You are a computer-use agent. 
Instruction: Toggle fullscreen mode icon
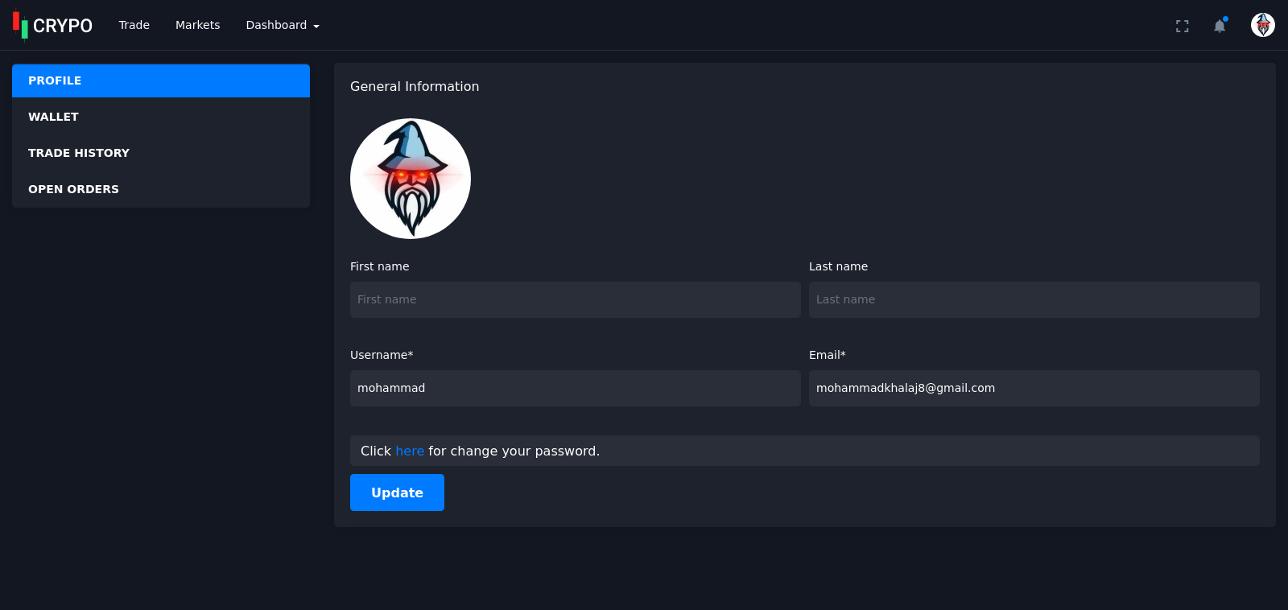(x=1182, y=26)
